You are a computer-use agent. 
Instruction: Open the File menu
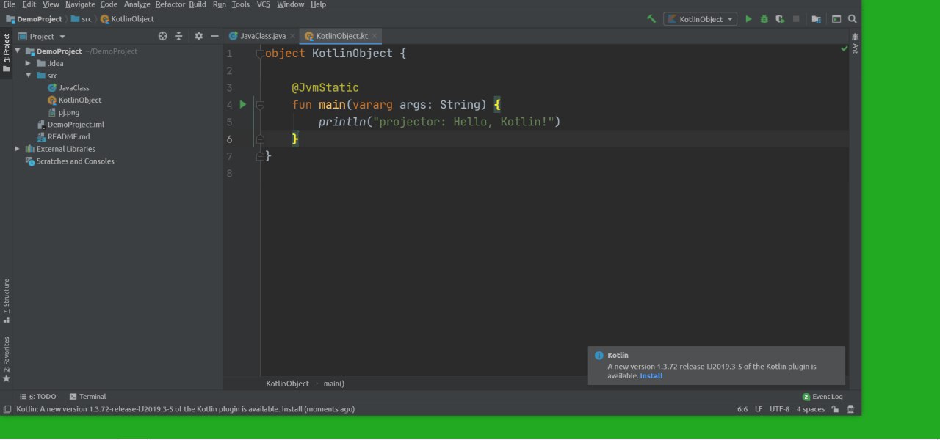tap(9, 4)
